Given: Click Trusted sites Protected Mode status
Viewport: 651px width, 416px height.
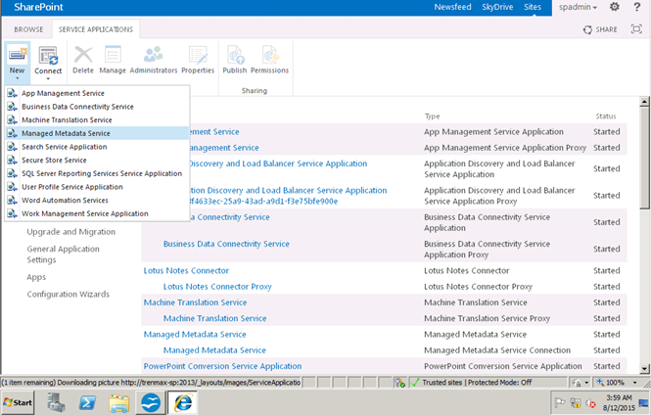Looking at the screenshot, I should (x=477, y=383).
